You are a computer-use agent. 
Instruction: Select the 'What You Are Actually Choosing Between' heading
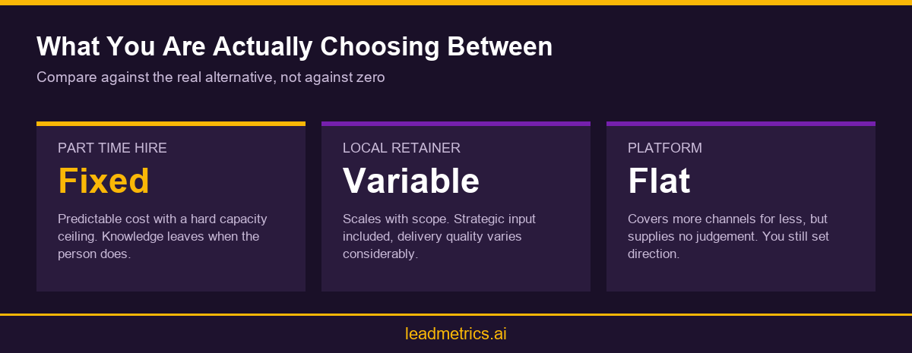click(294, 47)
